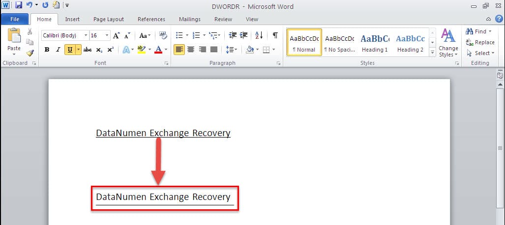Switch to the View tab
This screenshot has width=505, height=225.
coord(252,19)
